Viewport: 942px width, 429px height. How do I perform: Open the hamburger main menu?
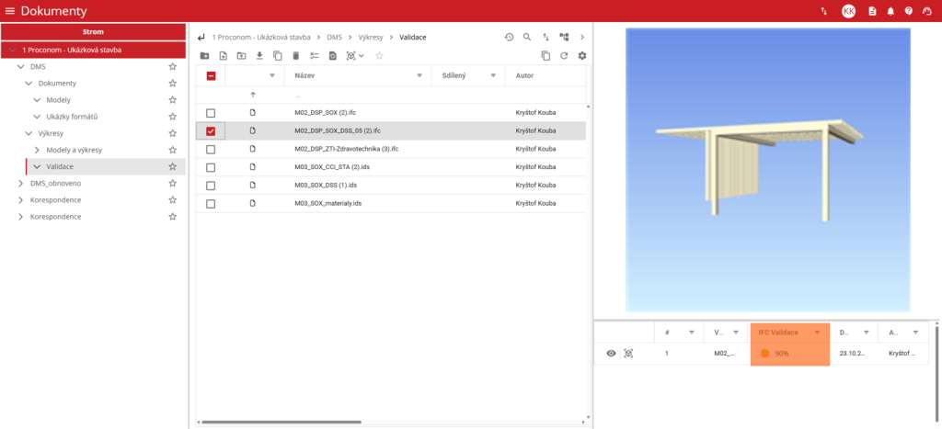(10, 11)
